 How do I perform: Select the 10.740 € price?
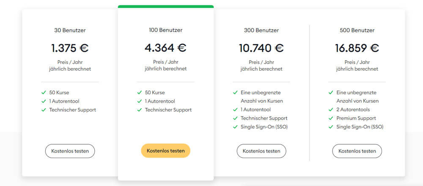click(x=261, y=48)
